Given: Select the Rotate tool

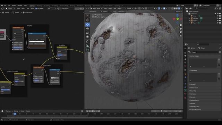Looking at the screenshot, I should (x=87, y=29).
